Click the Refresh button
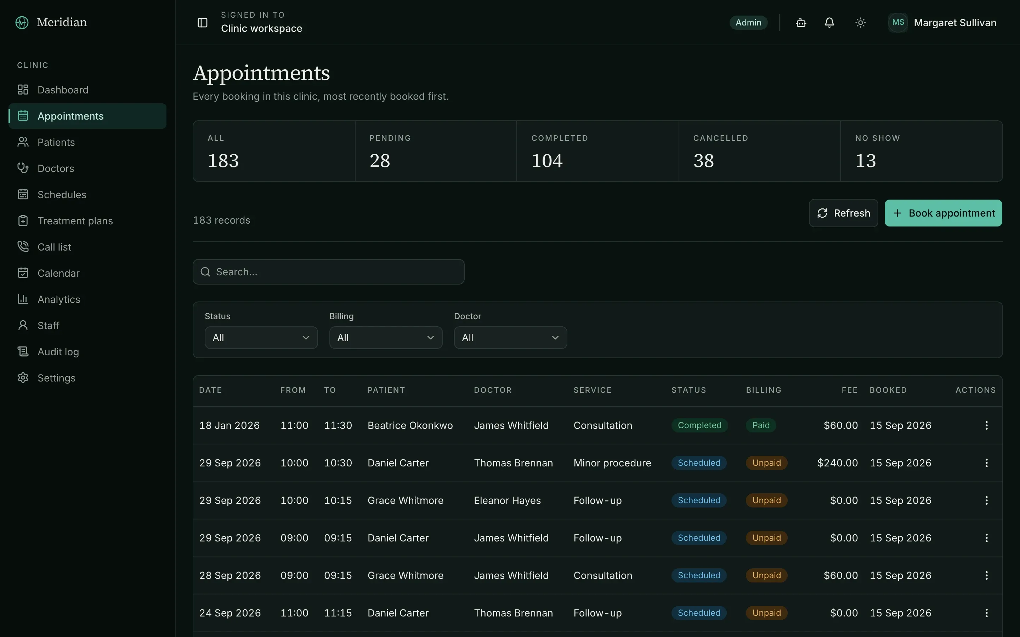The image size is (1020, 637). [x=843, y=213]
